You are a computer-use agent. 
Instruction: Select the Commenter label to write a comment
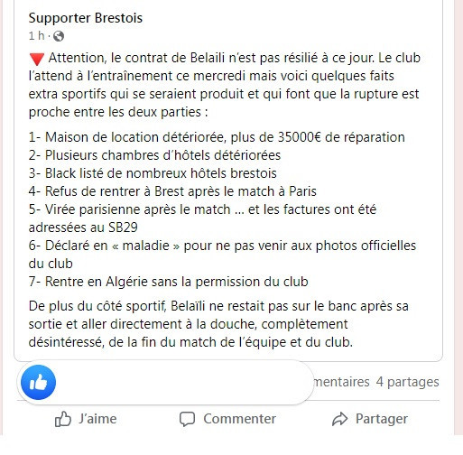[x=239, y=419]
